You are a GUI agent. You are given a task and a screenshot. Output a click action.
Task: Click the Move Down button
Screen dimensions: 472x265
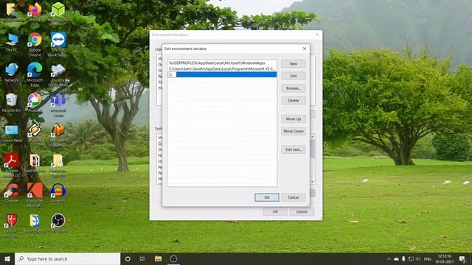294,131
